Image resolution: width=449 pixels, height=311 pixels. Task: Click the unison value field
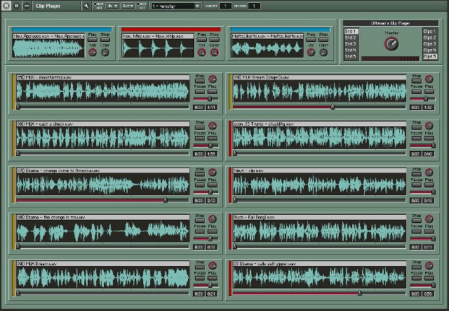click(x=254, y=6)
